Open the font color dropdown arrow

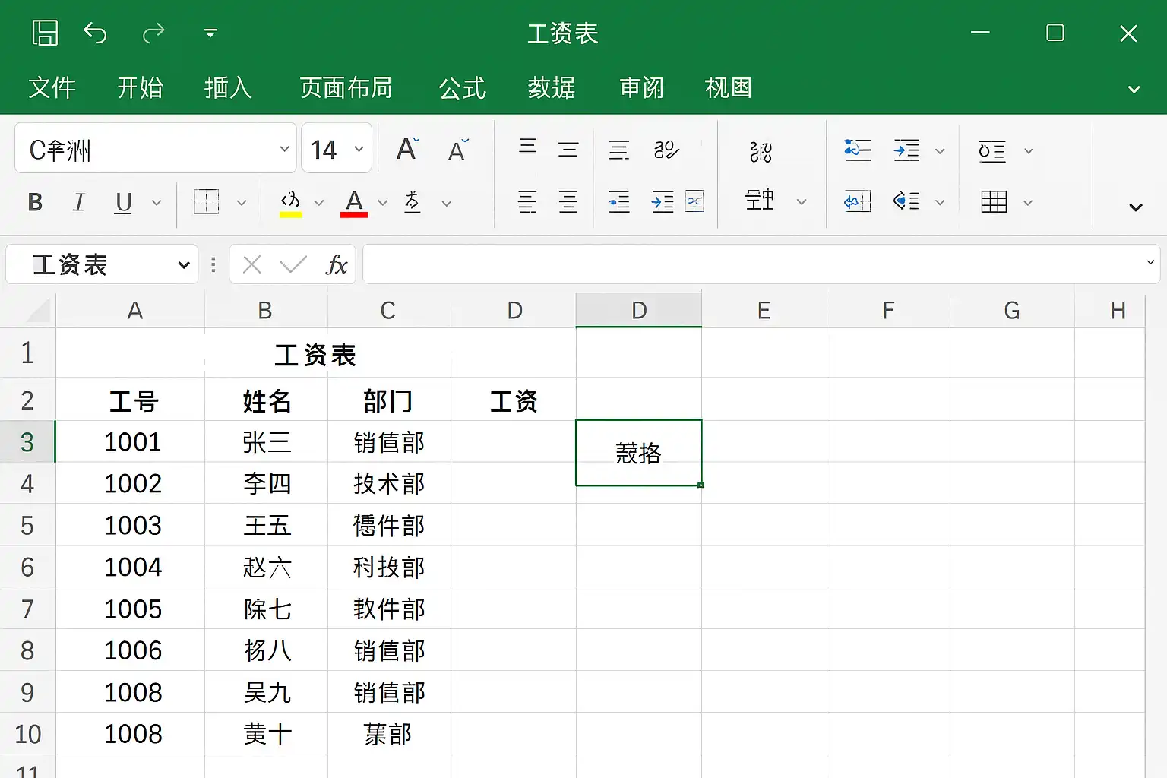pos(382,202)
